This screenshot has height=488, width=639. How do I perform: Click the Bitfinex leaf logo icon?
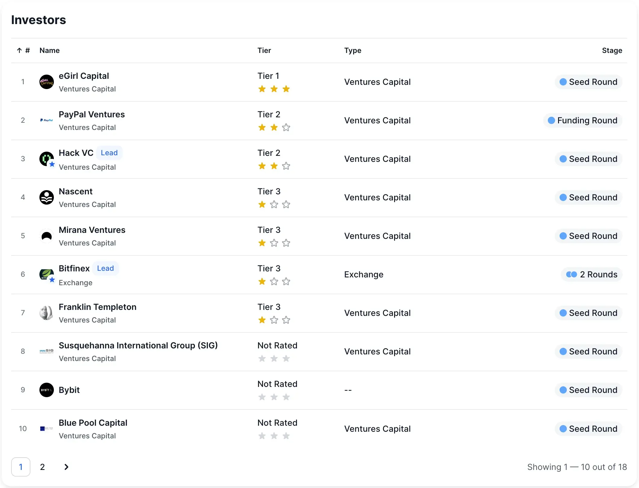click(x=47, y=274)
